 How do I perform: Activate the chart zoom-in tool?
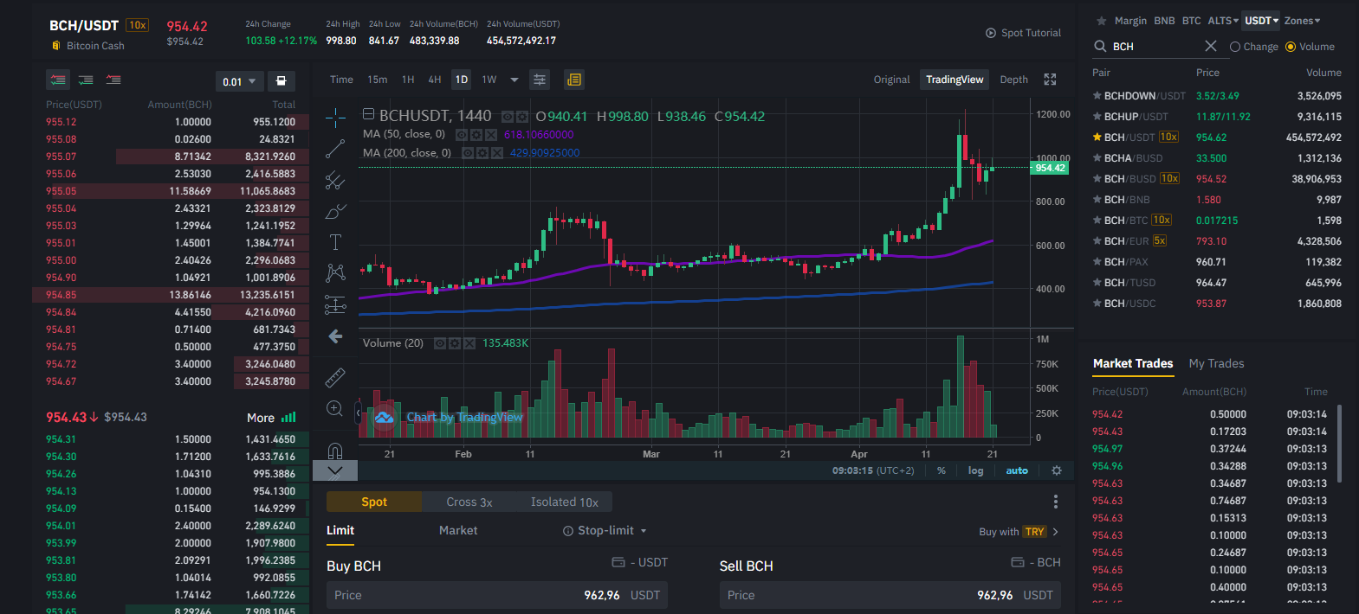tap(335, 408)
